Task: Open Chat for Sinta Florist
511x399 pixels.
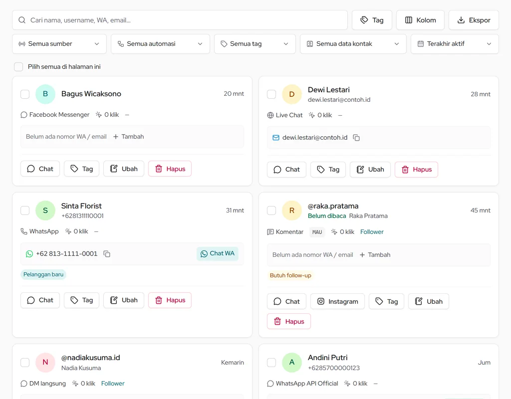Action: coord(40,300)
